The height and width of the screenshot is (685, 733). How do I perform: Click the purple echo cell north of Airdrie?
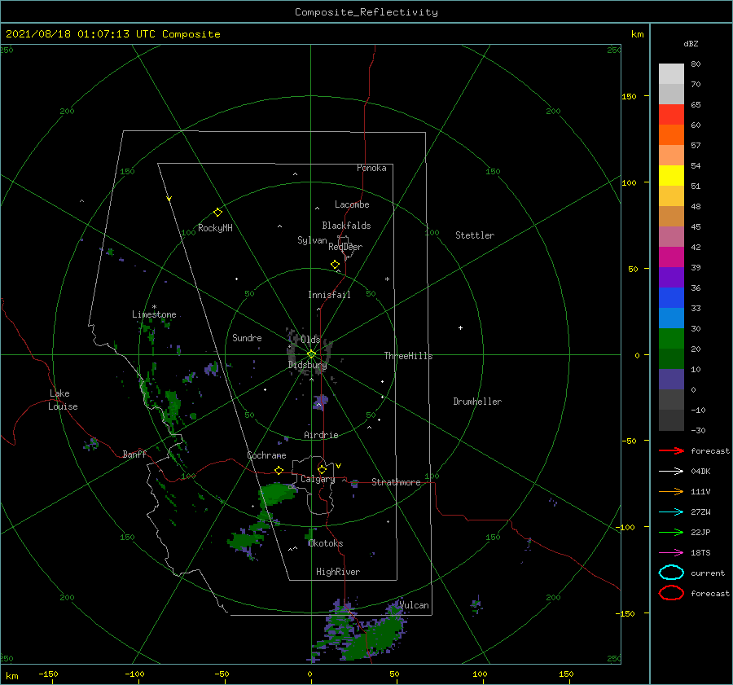(x=321, y=402)
